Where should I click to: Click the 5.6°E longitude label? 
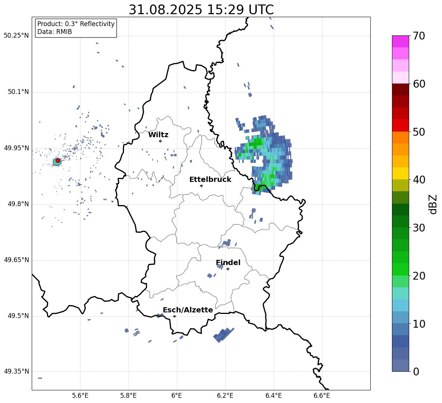[80, 396]
